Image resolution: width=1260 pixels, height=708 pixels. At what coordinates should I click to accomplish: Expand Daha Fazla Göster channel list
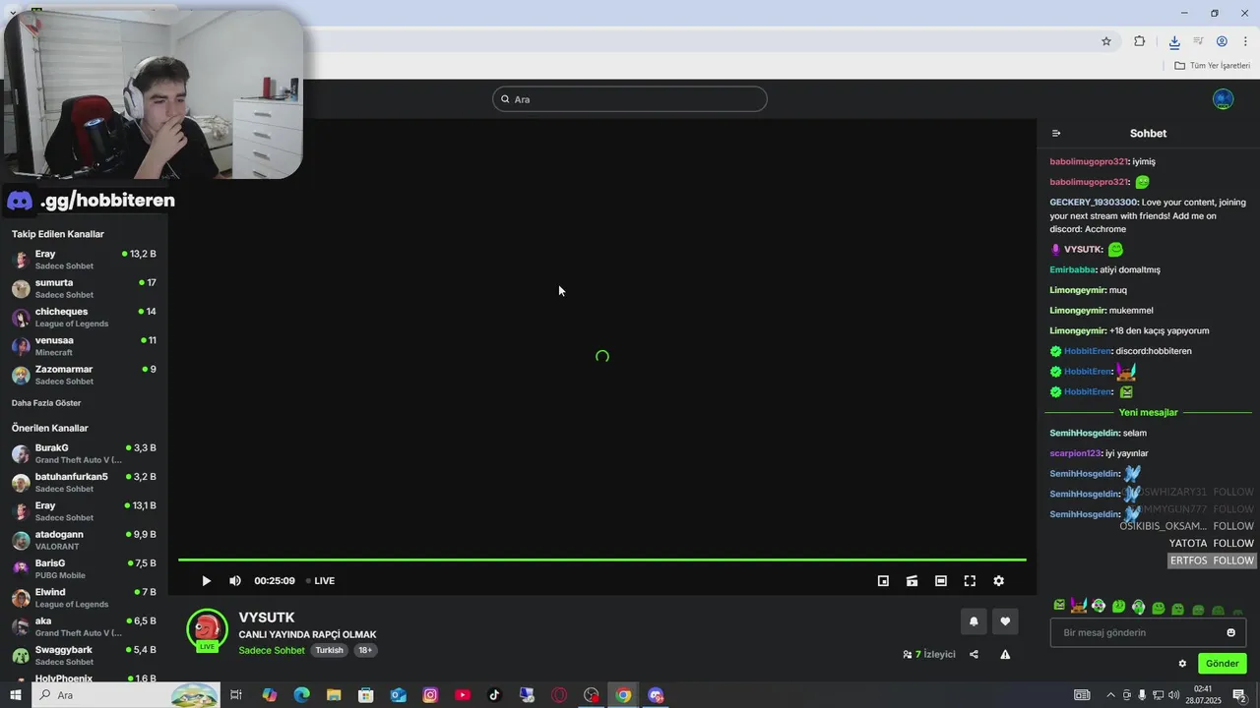pos(46,403)
